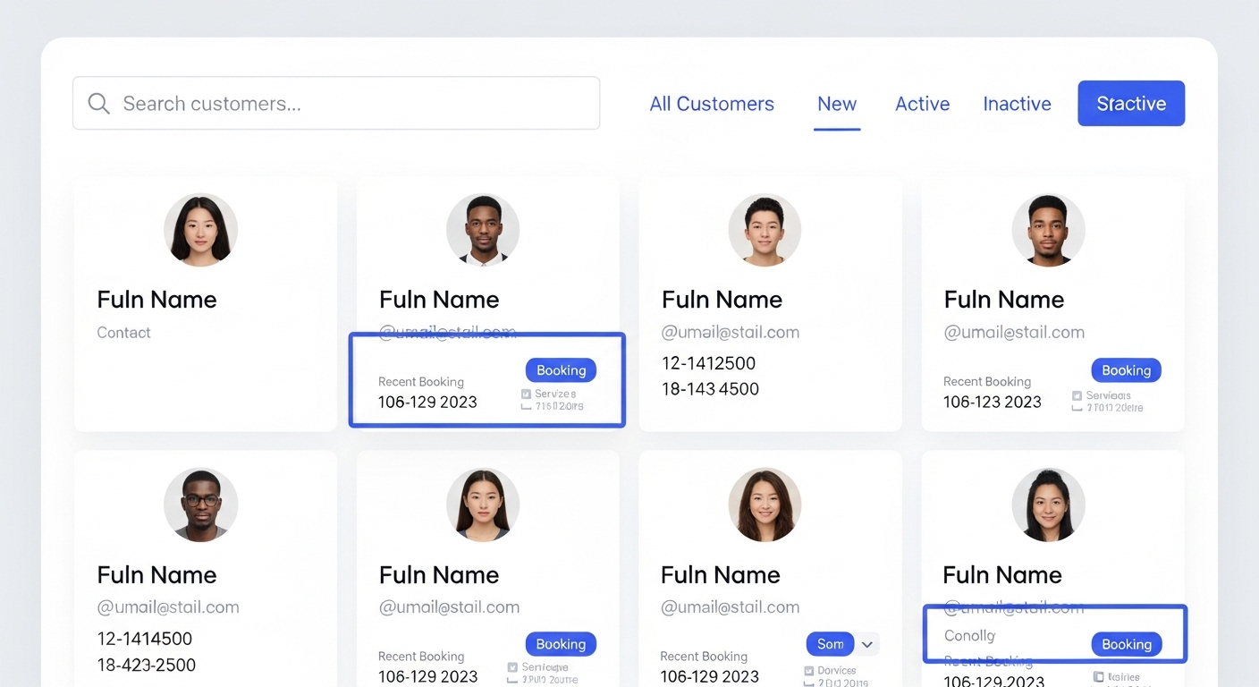The image size is (1259, 687).
Task: Click the magnifier icon in search box
Action: click(x=98, y=104)
